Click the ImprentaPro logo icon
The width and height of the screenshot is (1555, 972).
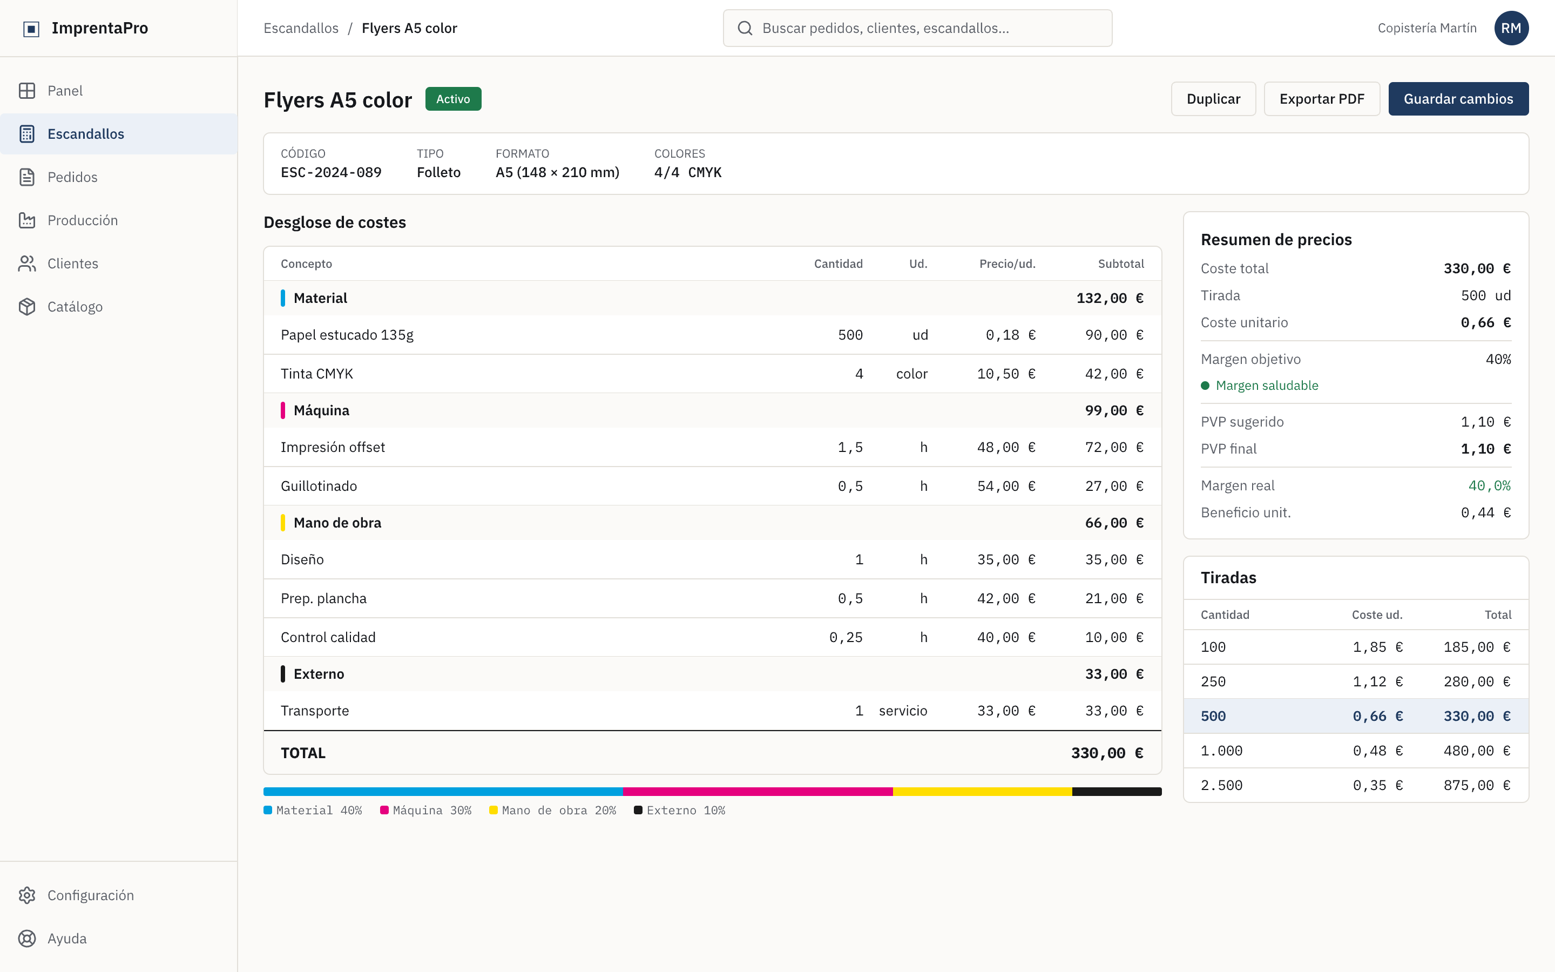click(x=31, y=28)
